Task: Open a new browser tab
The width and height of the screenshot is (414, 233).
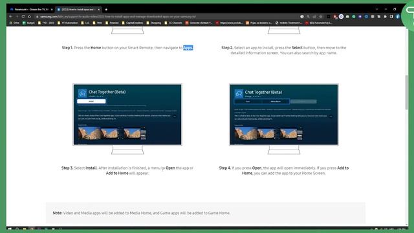Action: (x=106, y=10)
